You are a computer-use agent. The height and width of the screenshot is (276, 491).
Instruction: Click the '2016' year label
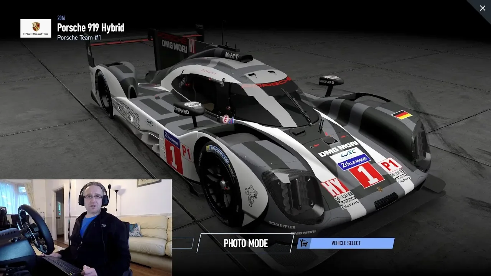61,18
